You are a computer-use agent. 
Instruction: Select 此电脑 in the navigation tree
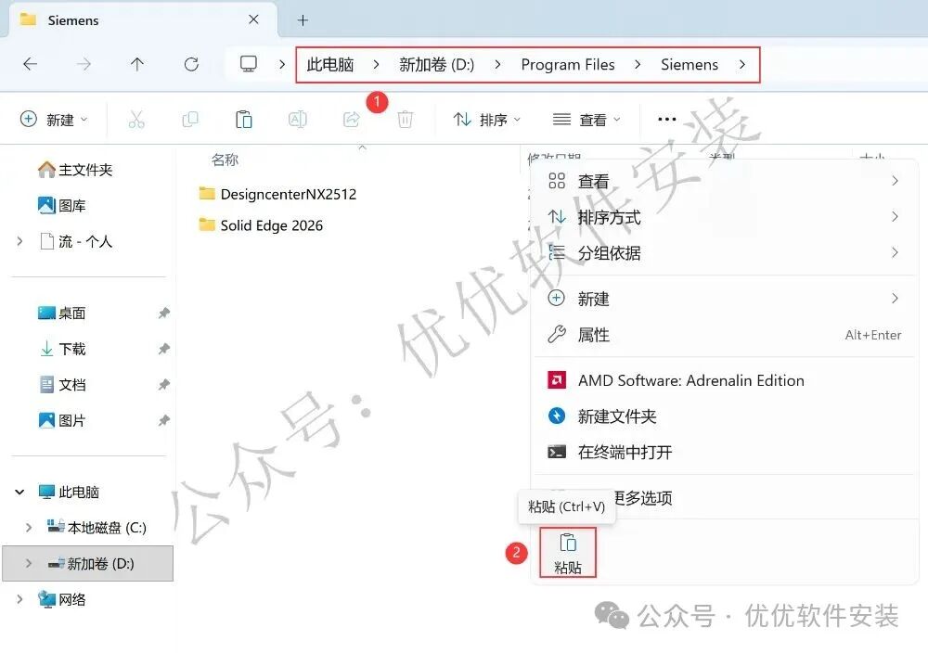69,493
